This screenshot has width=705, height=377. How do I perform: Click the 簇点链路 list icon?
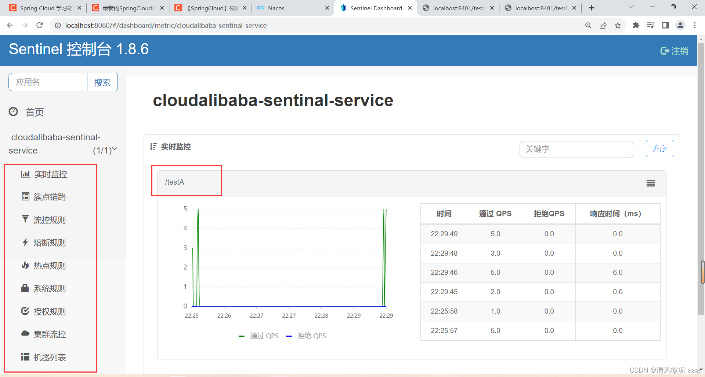click(x=25, y=197)
